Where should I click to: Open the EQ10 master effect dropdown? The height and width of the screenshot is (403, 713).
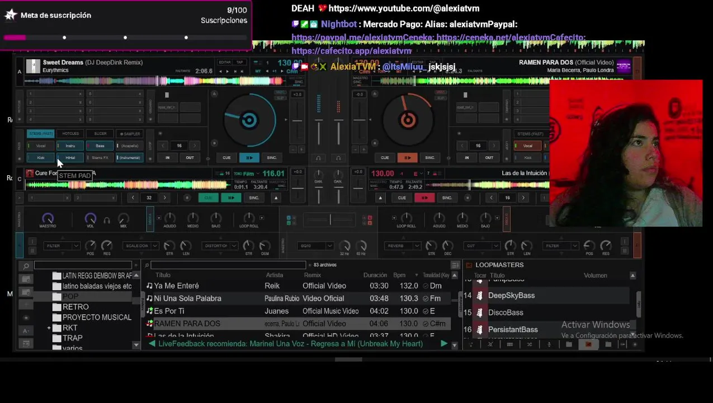pyautogui.click(x=316, y=246)
